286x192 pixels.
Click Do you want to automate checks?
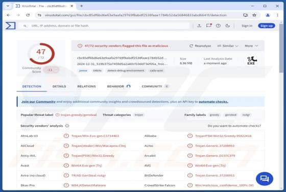234,126
